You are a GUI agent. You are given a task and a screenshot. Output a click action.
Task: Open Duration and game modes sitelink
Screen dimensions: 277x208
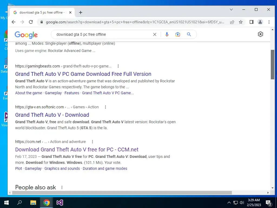coord(105,168)
